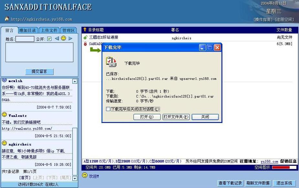Click 查看下载记录 button
The width and height of the screenshot is (299, 188).
click(x=230, y=183)
